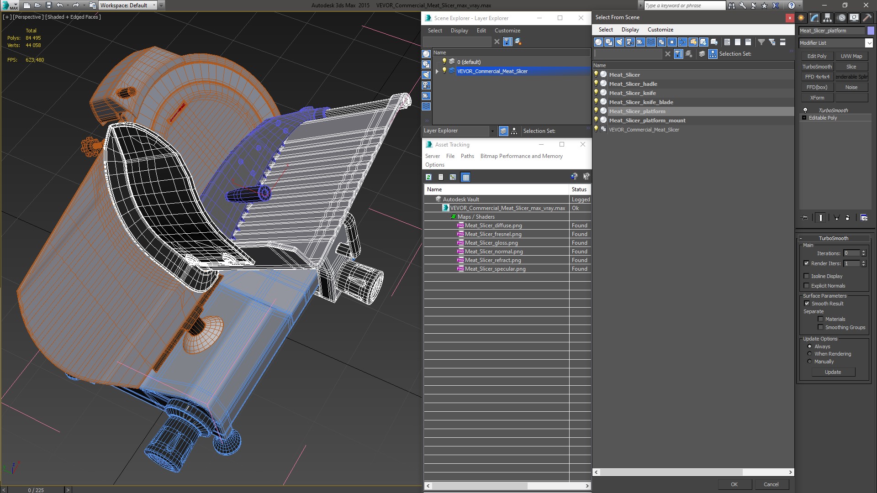The width and height of the screenshot is (877, 493).
Task: Toggle lights display filter in Select From Scene
Action: pos(619,42)
